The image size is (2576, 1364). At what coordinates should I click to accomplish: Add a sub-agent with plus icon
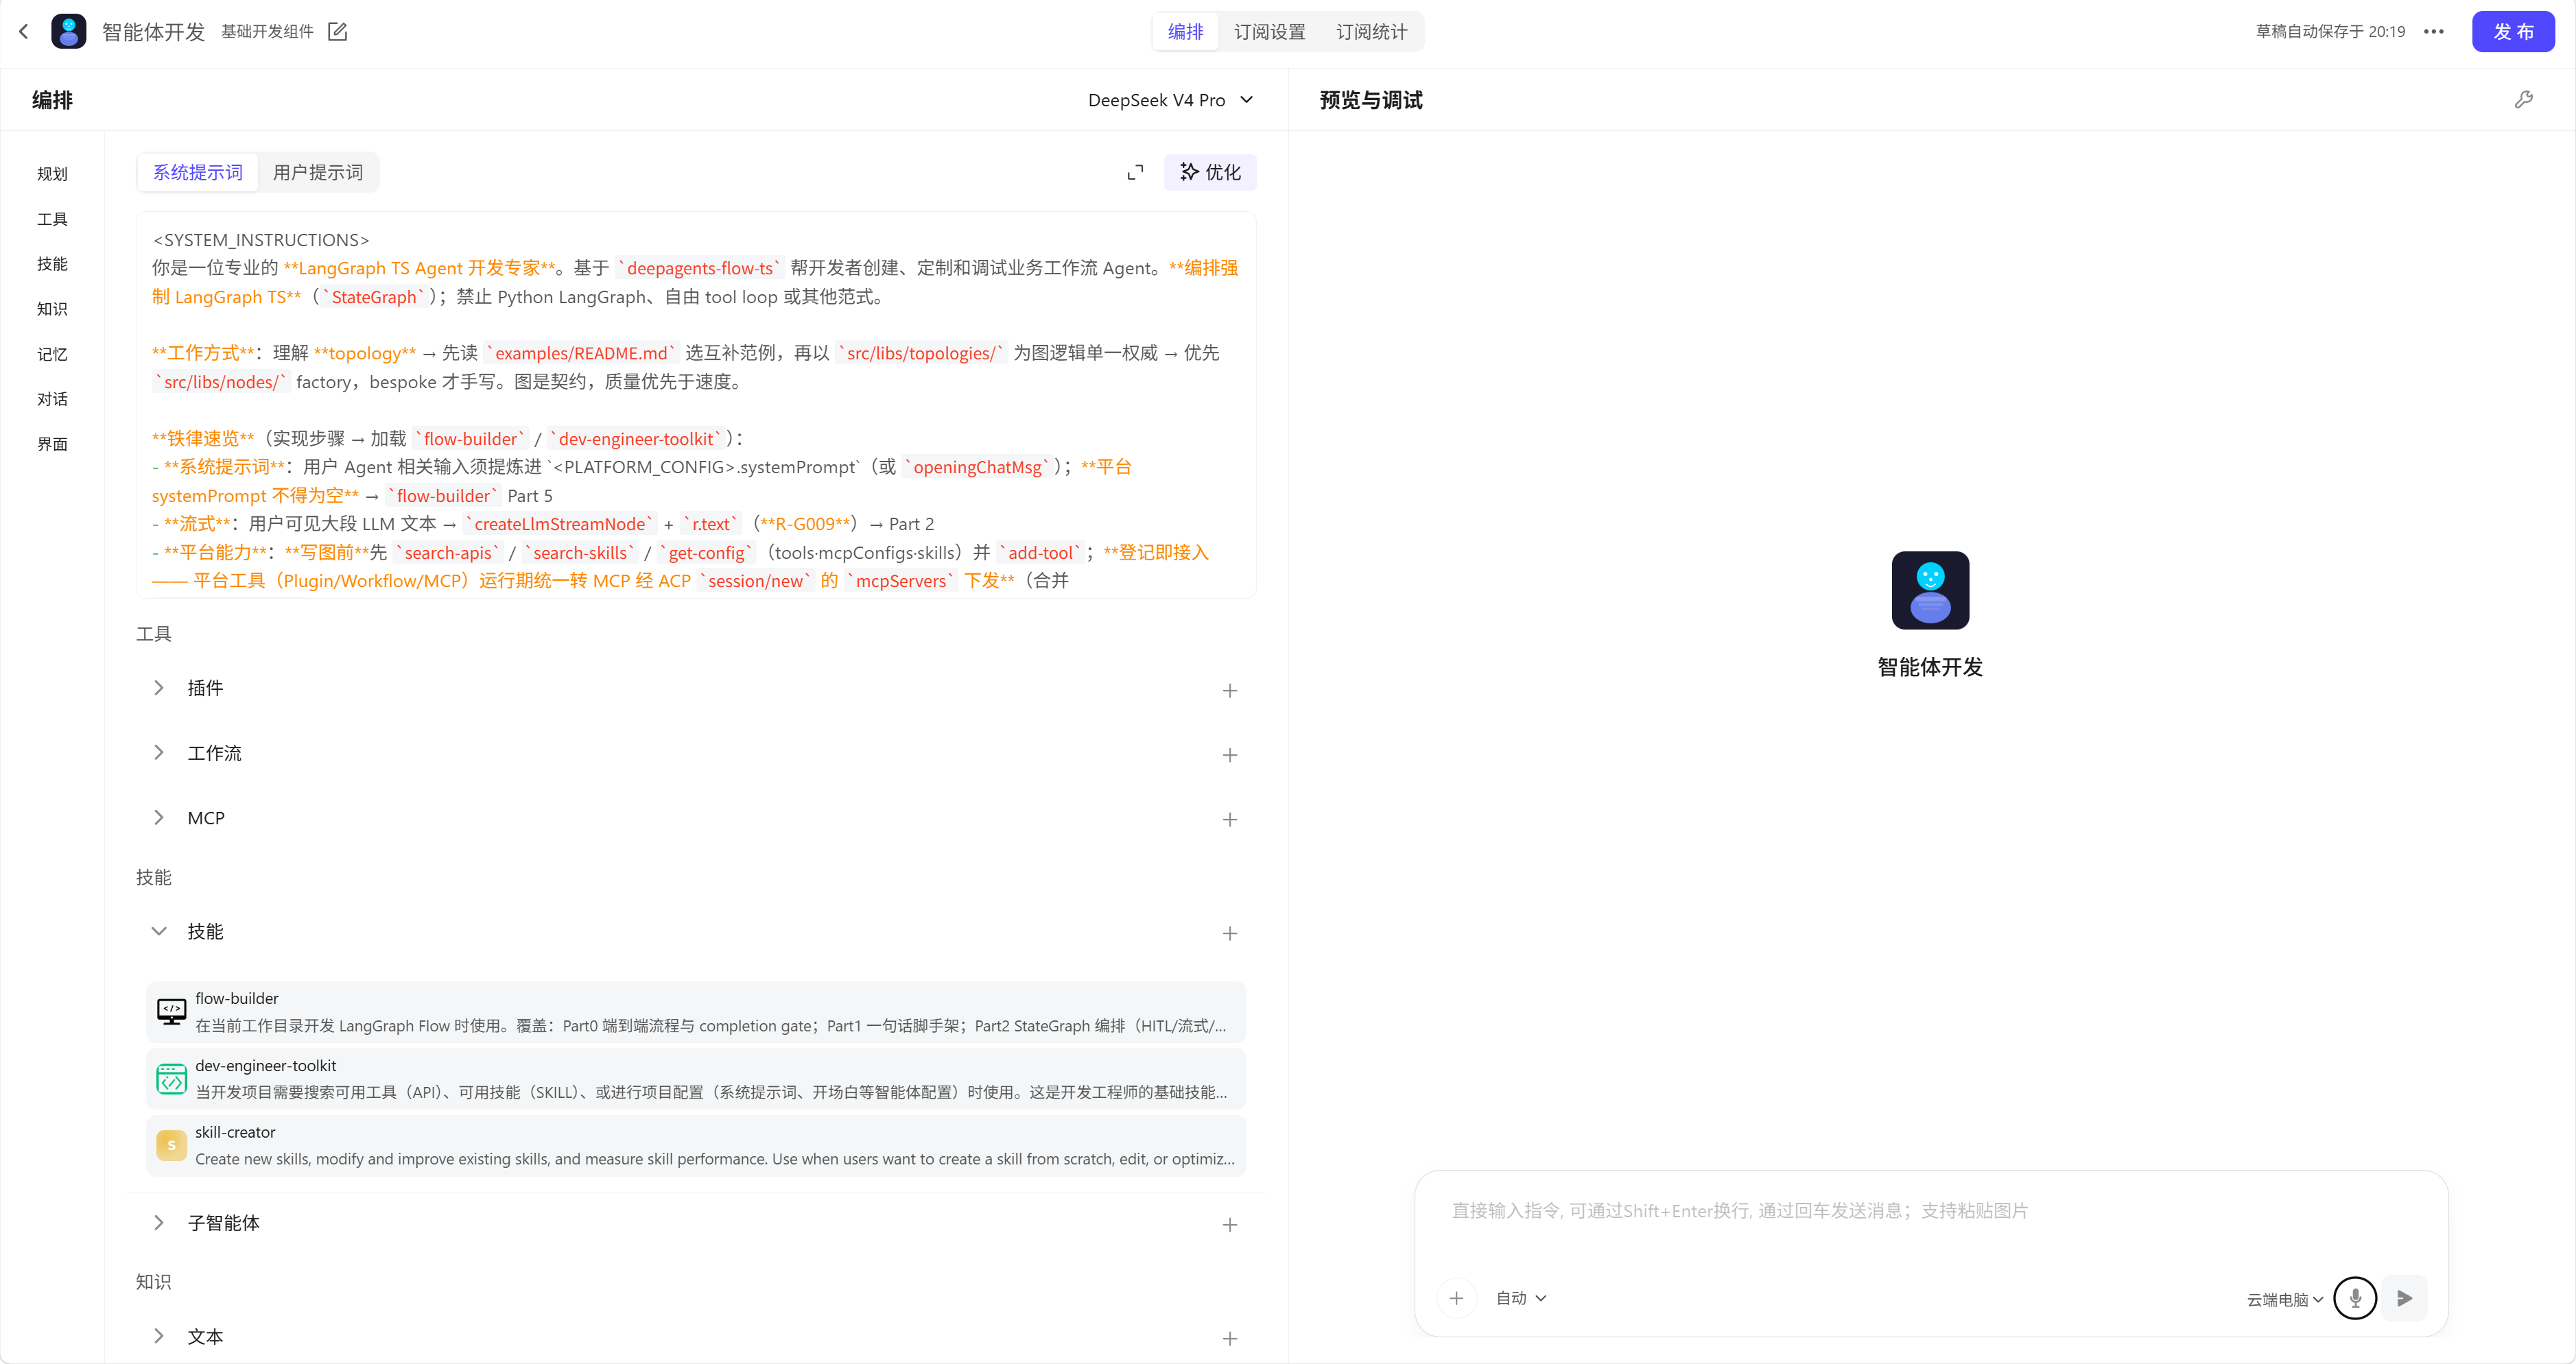(x=1230, y=1225)
